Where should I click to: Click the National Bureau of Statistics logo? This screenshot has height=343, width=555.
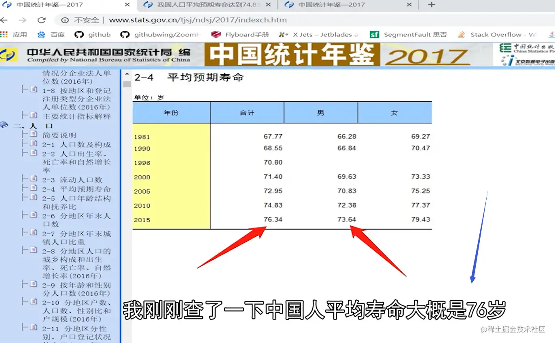pos(9,55)
